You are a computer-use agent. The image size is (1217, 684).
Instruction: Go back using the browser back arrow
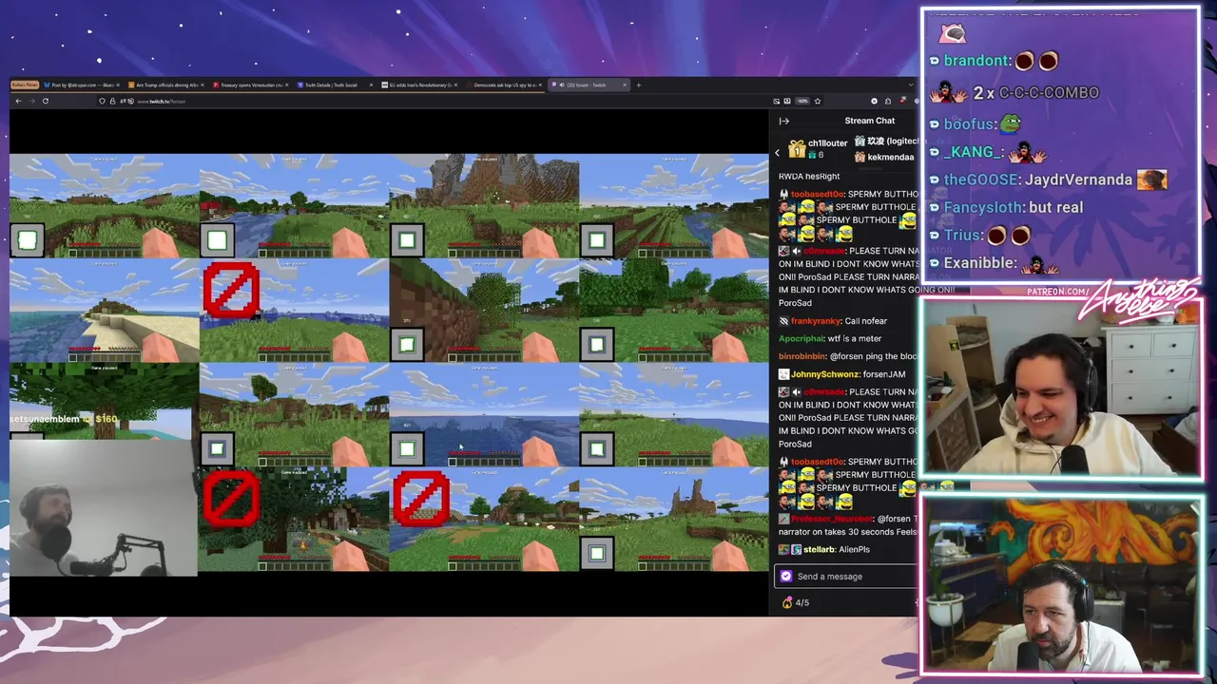click(17, 101)
